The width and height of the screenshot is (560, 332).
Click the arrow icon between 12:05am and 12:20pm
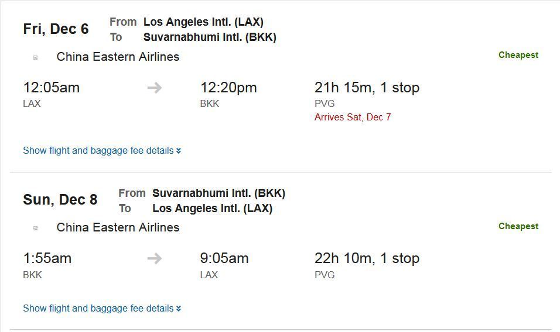(155, 88)
